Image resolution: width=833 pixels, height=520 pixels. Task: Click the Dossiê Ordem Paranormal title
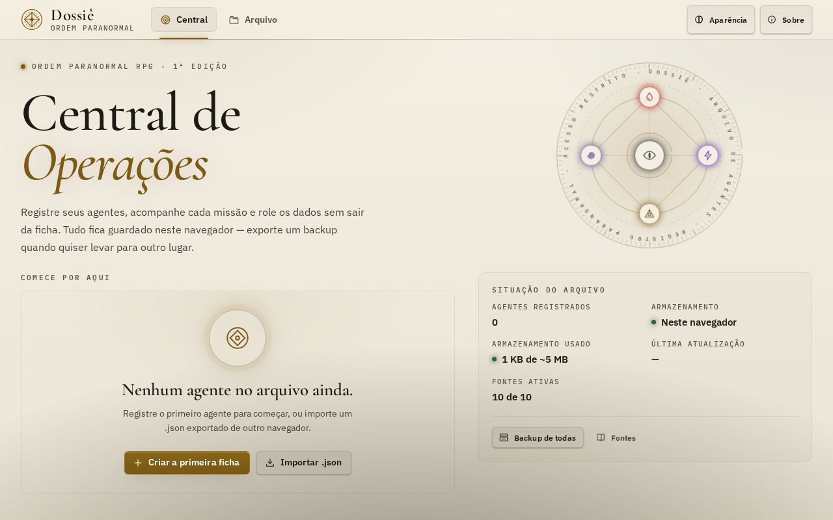(x=92, y=19)
